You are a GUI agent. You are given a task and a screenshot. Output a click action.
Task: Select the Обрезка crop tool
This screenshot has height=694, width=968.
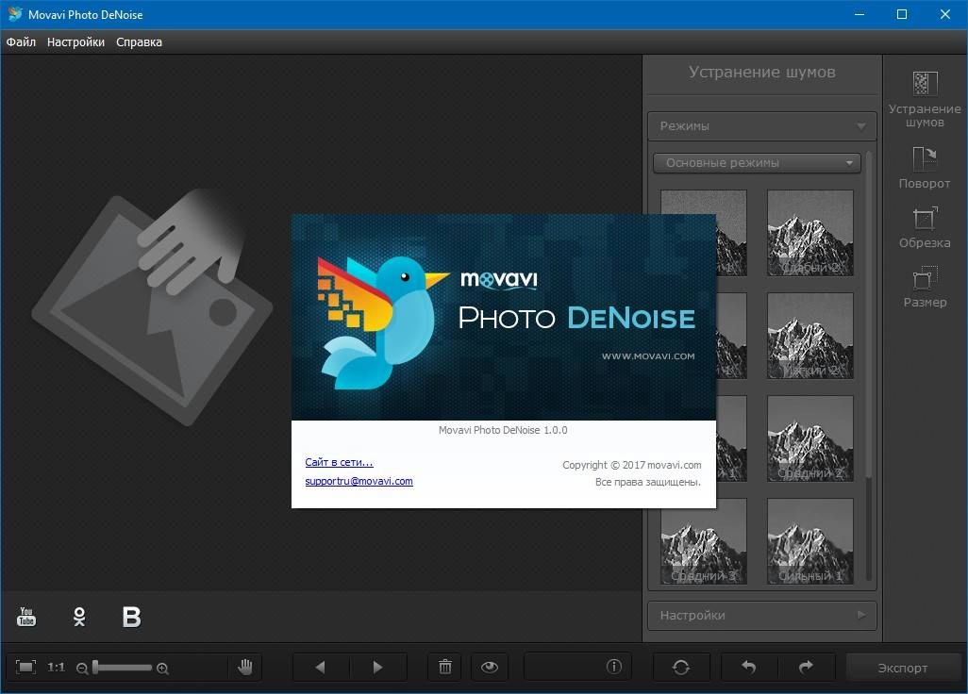point(925,227)
